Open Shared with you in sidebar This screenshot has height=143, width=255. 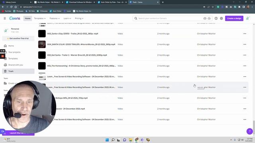16,65
